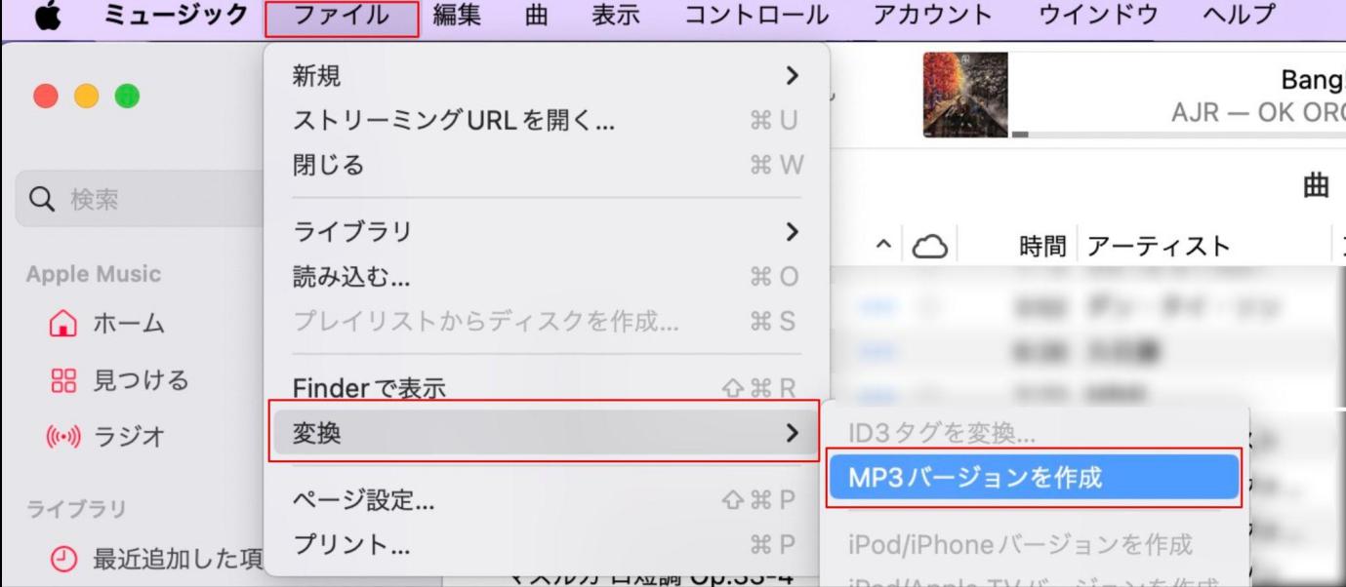
Task: Sort by the 時間 column header
Action: click(x=1042, y=247)
